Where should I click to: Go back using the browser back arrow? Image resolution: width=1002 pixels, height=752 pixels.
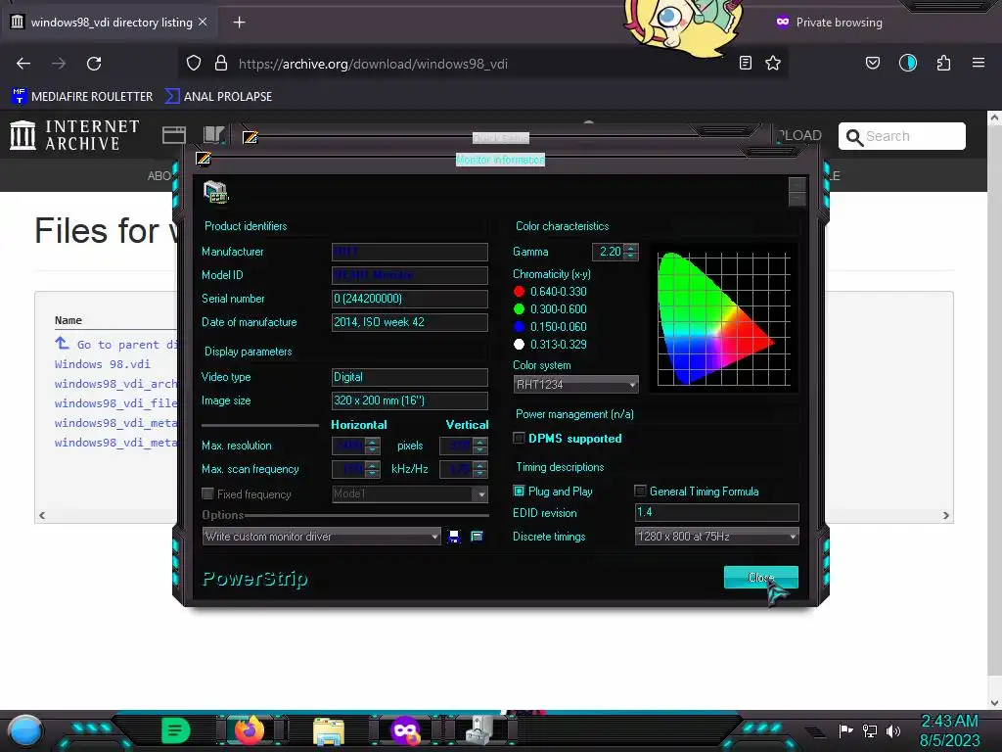(x=23, y=64)
